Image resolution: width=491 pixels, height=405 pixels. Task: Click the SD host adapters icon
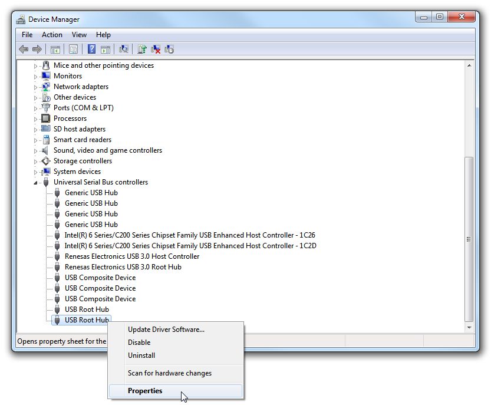pos(46,129)
